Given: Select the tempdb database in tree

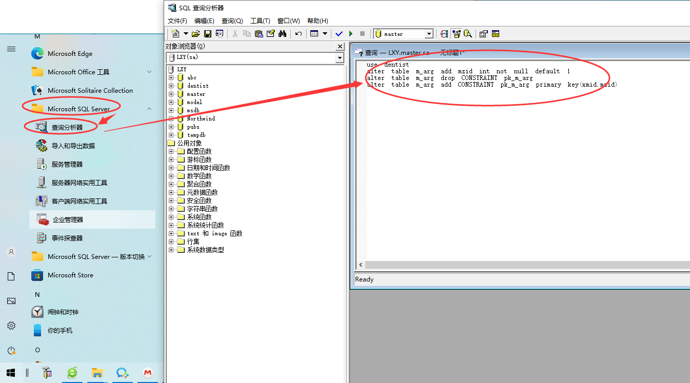Looking at the screenshot, I should coord(196,135).
